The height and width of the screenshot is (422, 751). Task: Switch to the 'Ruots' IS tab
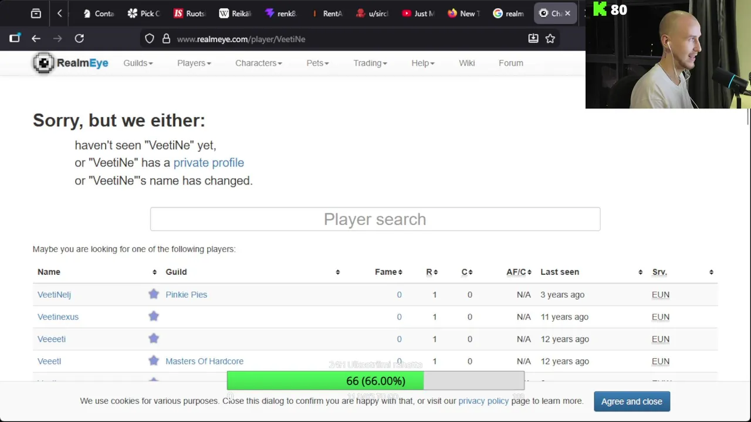189,13
